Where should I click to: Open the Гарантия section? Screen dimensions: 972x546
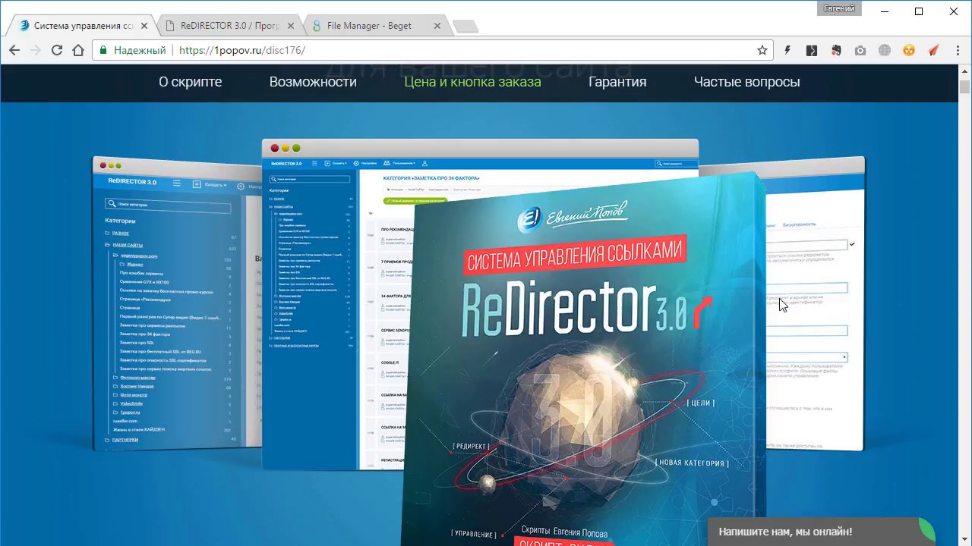pyautogui.click(x=617, y=82)
